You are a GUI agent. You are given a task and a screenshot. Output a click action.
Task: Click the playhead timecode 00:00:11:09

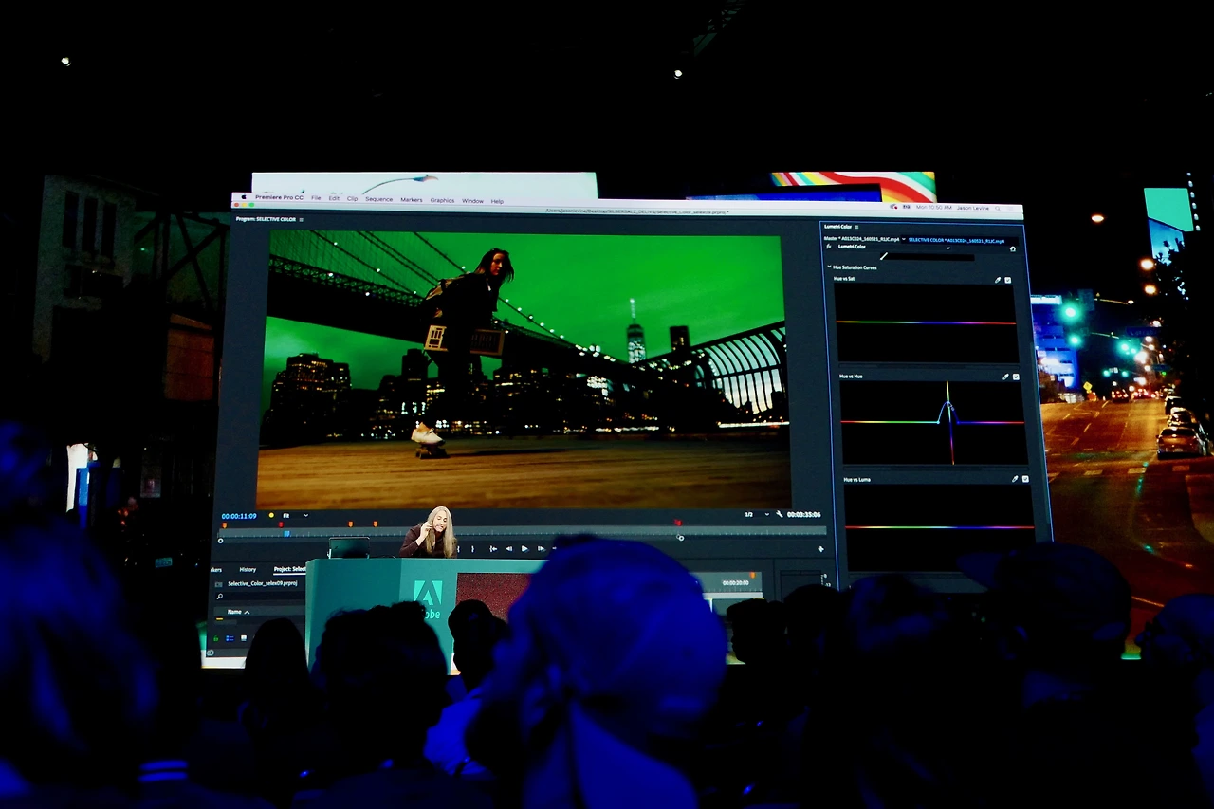click(x=239, y=516)
